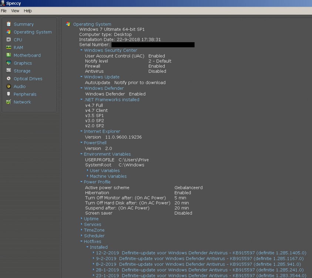Viewport: 312px width, 278px height.
Task: Click the RAM module icon
Action: click(x=9, y=47)
